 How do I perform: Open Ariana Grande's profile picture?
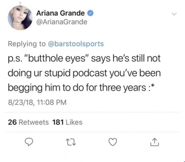coord(20,18)
